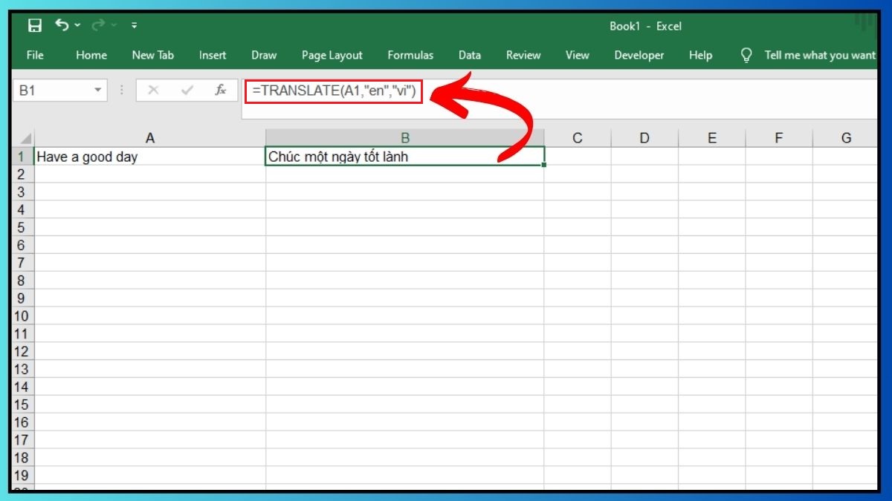The height and width of the screenshot is (501, 892).
Task: Cancel the formula entry with the X icon
Action: [x=154, y=90]
